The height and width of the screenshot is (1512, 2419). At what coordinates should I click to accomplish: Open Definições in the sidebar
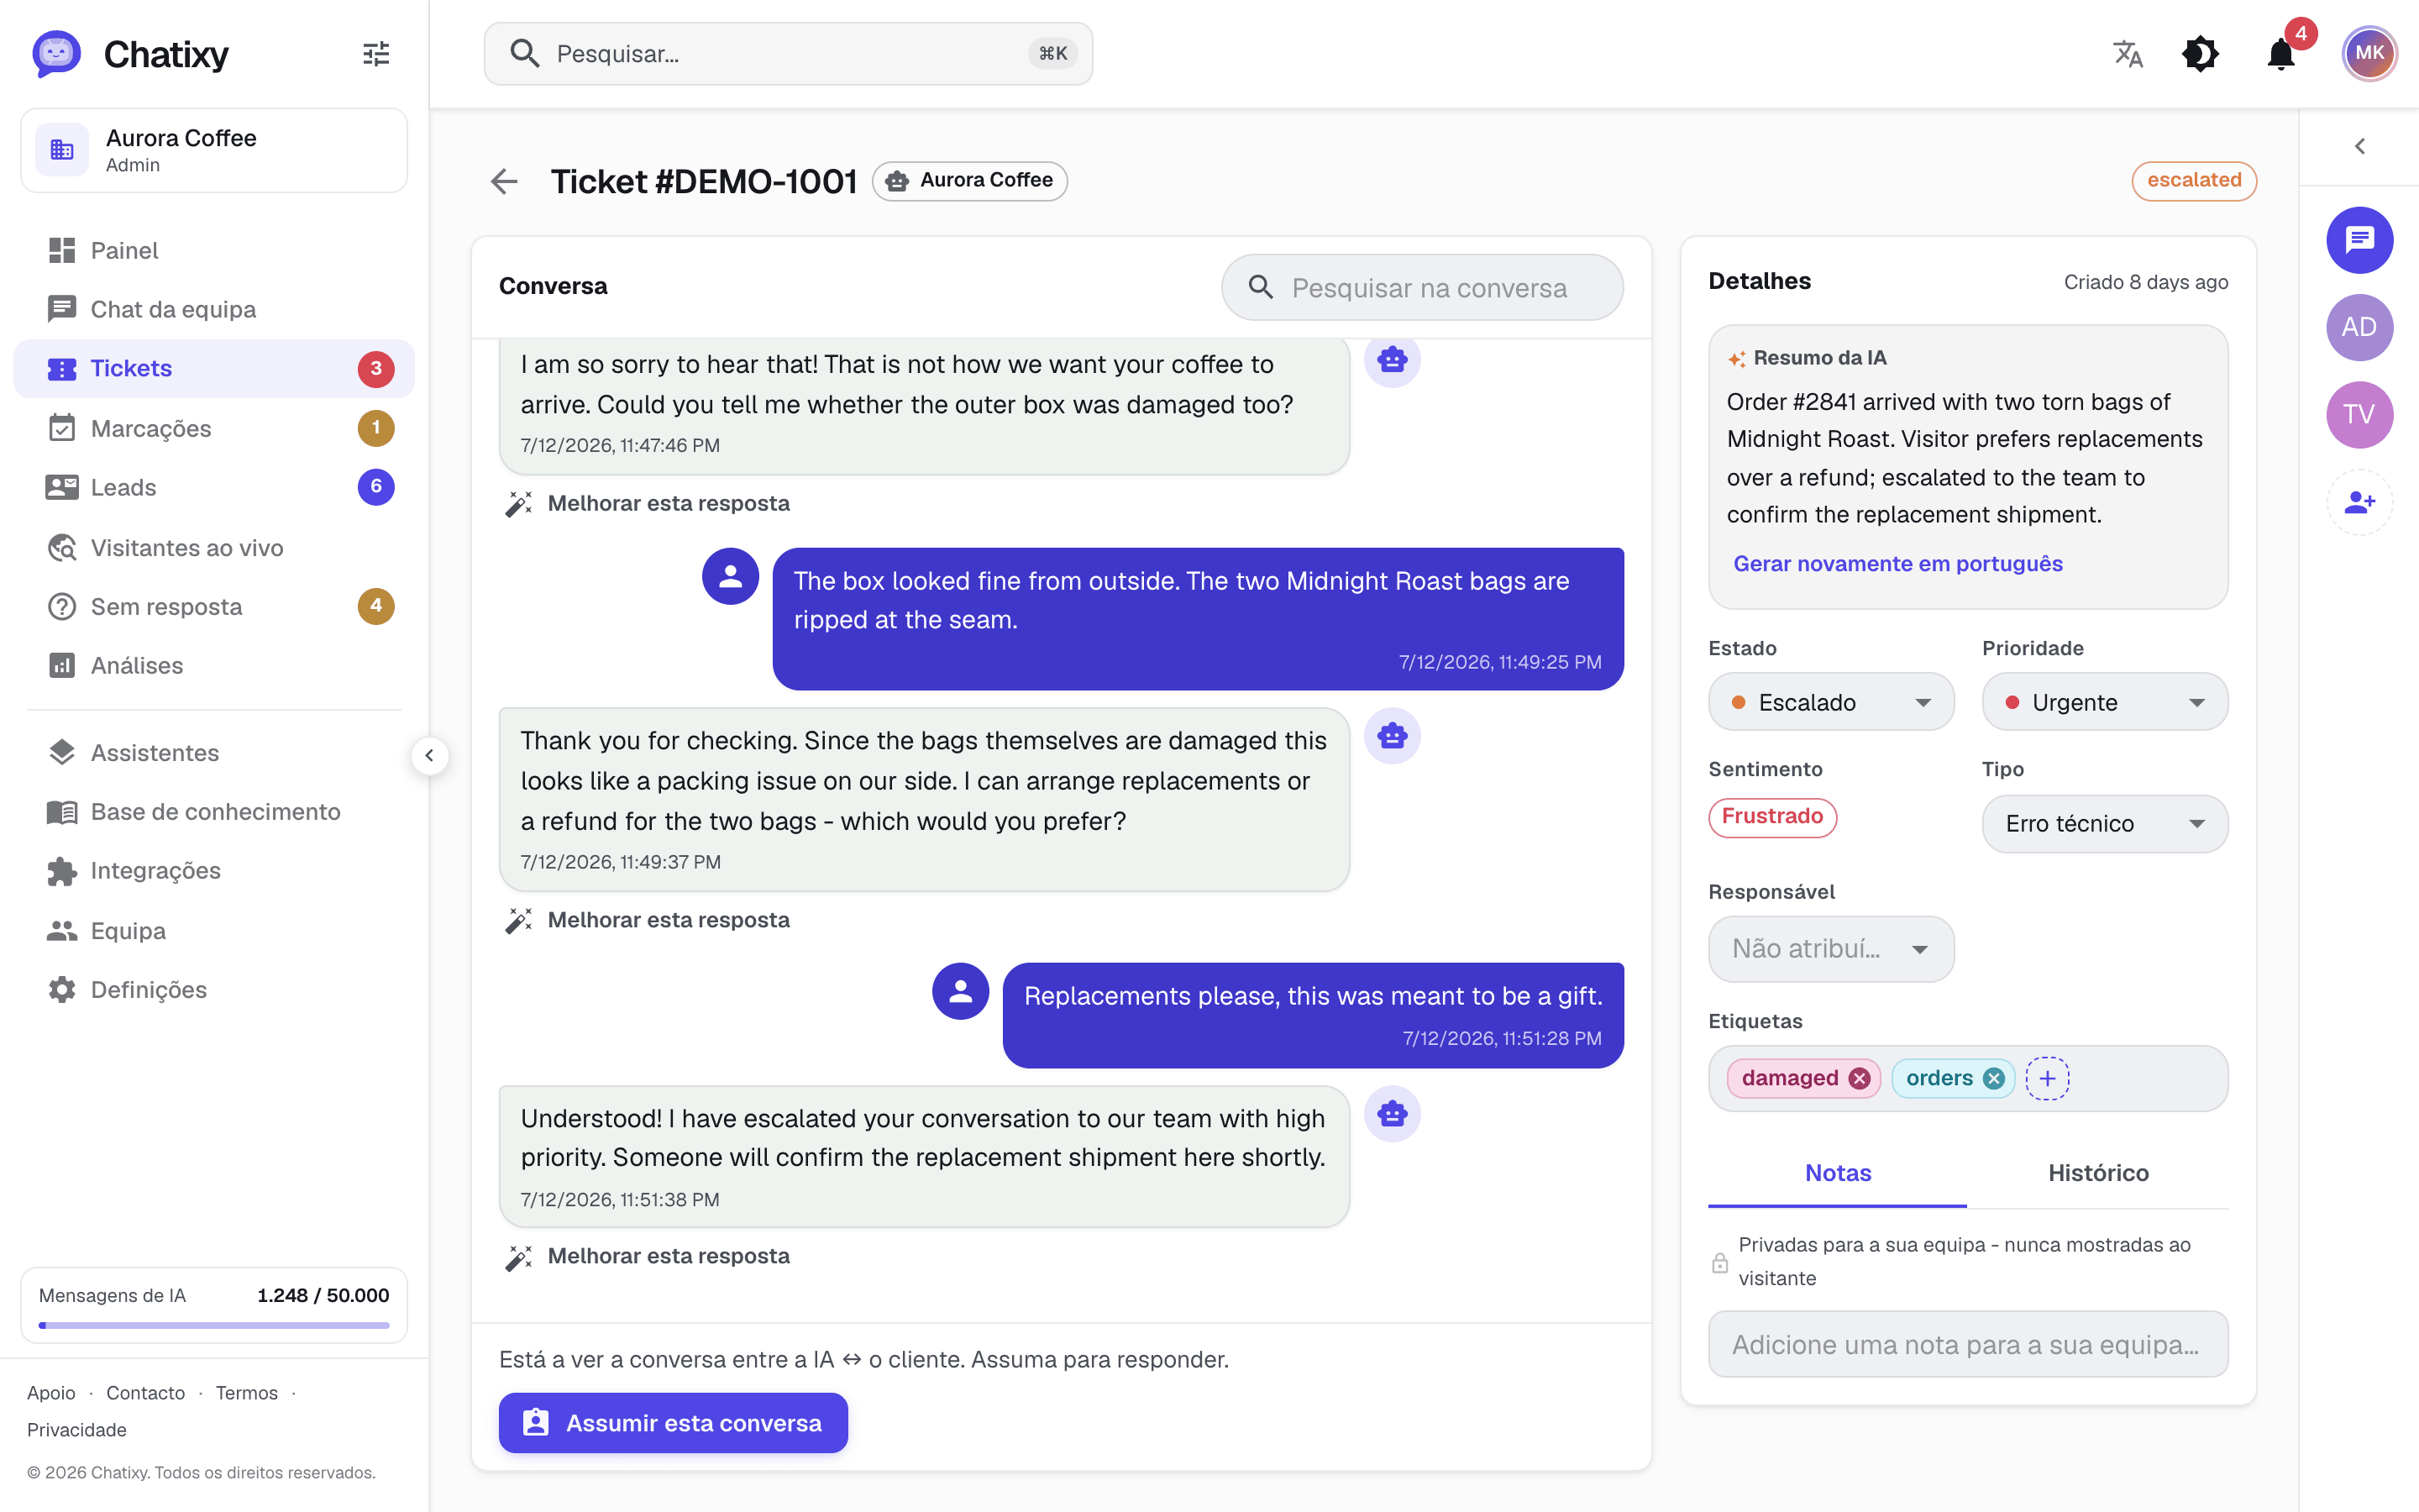pos(214,989)
